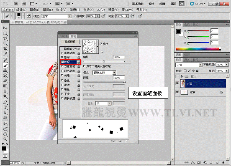Select the Dodge tool
The height and width of the screenshot is (166, 231).
tap(5, 96)
